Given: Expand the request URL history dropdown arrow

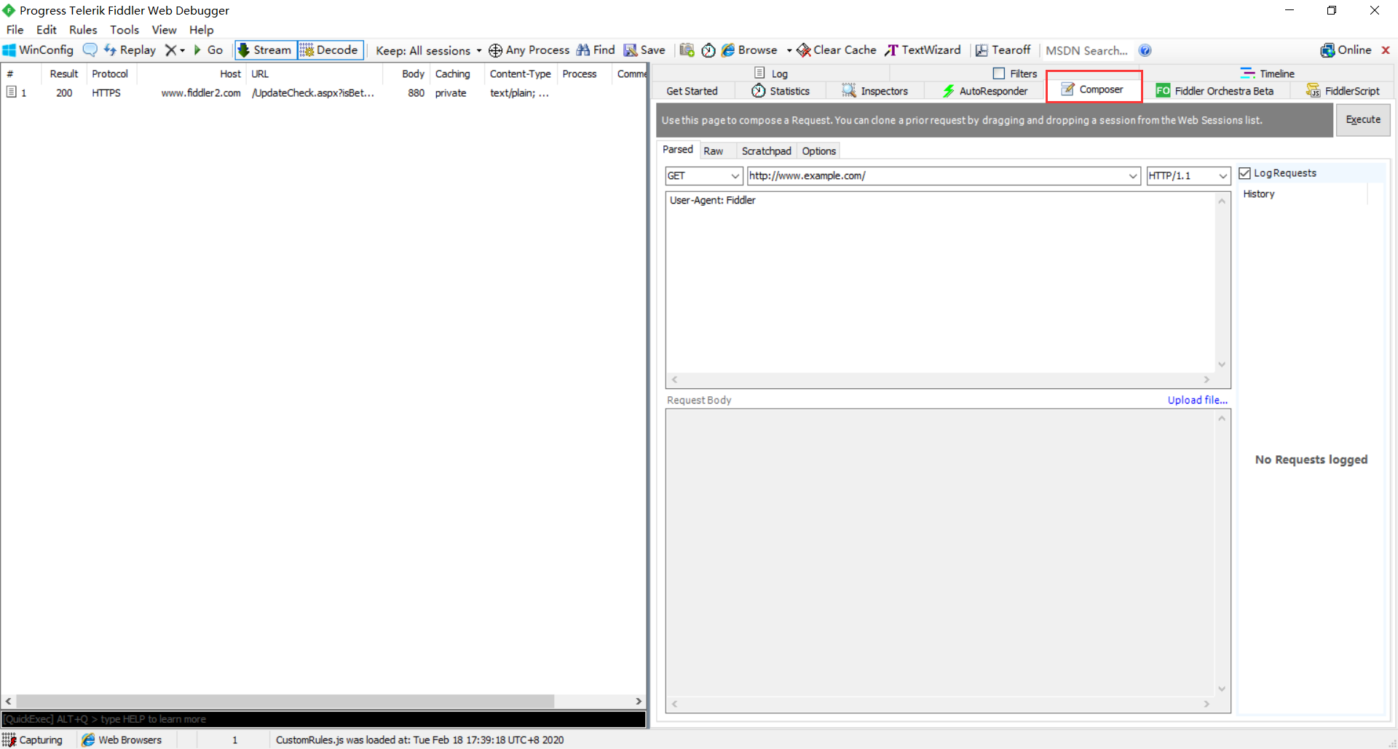Looking at the screenshot, I should 1133,176.
